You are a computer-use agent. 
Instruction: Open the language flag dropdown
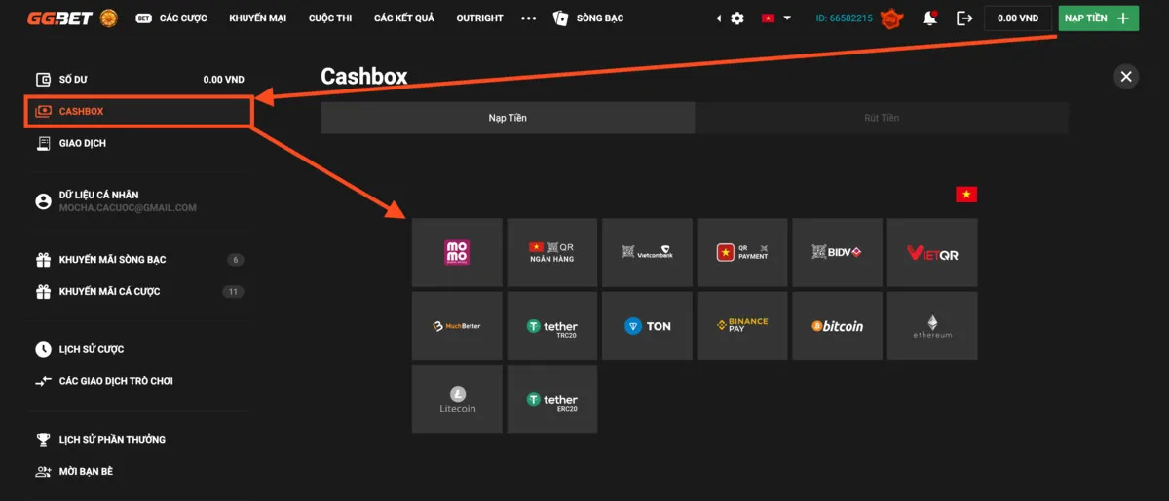coord(776,18)
